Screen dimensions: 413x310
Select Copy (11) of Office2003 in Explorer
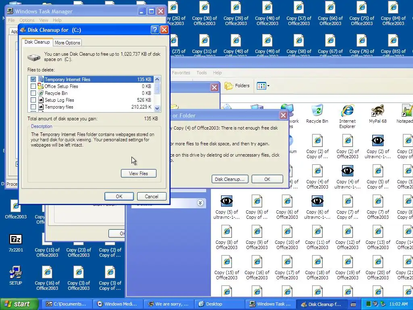317,237
